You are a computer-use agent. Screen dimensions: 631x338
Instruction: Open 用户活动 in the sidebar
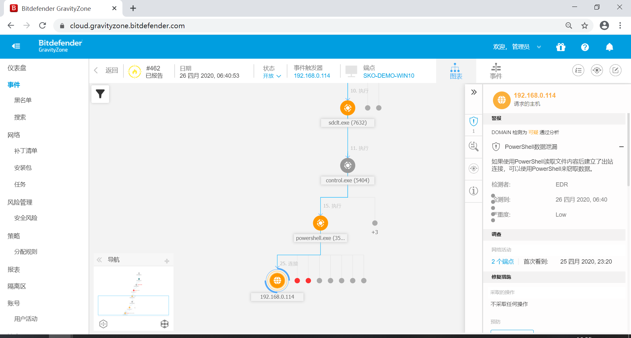(26, 319)
